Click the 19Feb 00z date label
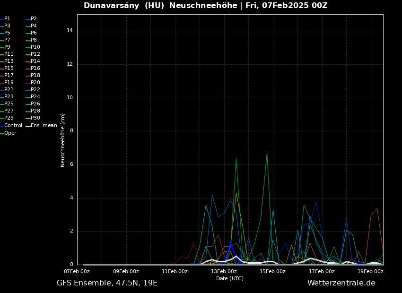 point(370,272)
